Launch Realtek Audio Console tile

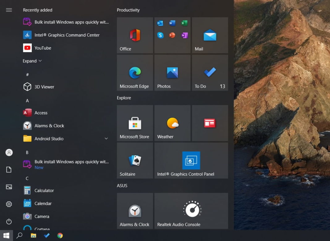pos(191,211)
